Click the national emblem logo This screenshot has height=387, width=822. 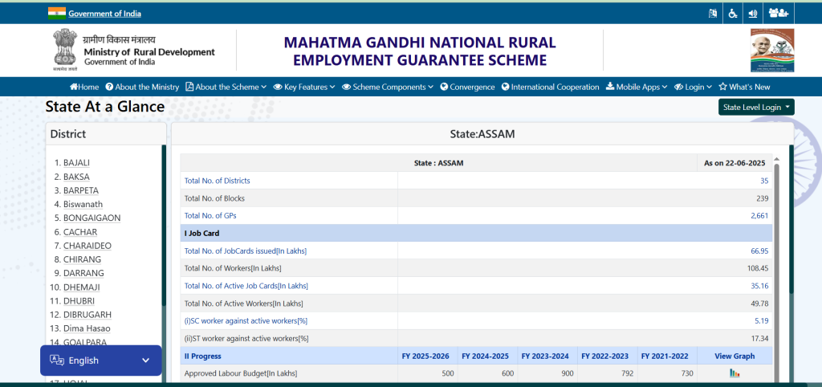(66, 50)
